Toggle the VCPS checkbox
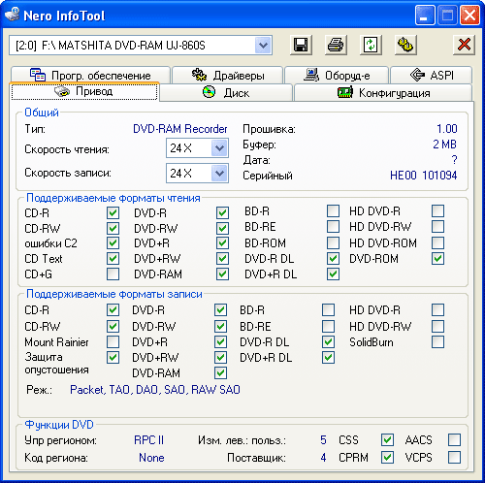Viewport: 485px width, 483px height. (454, 458)
